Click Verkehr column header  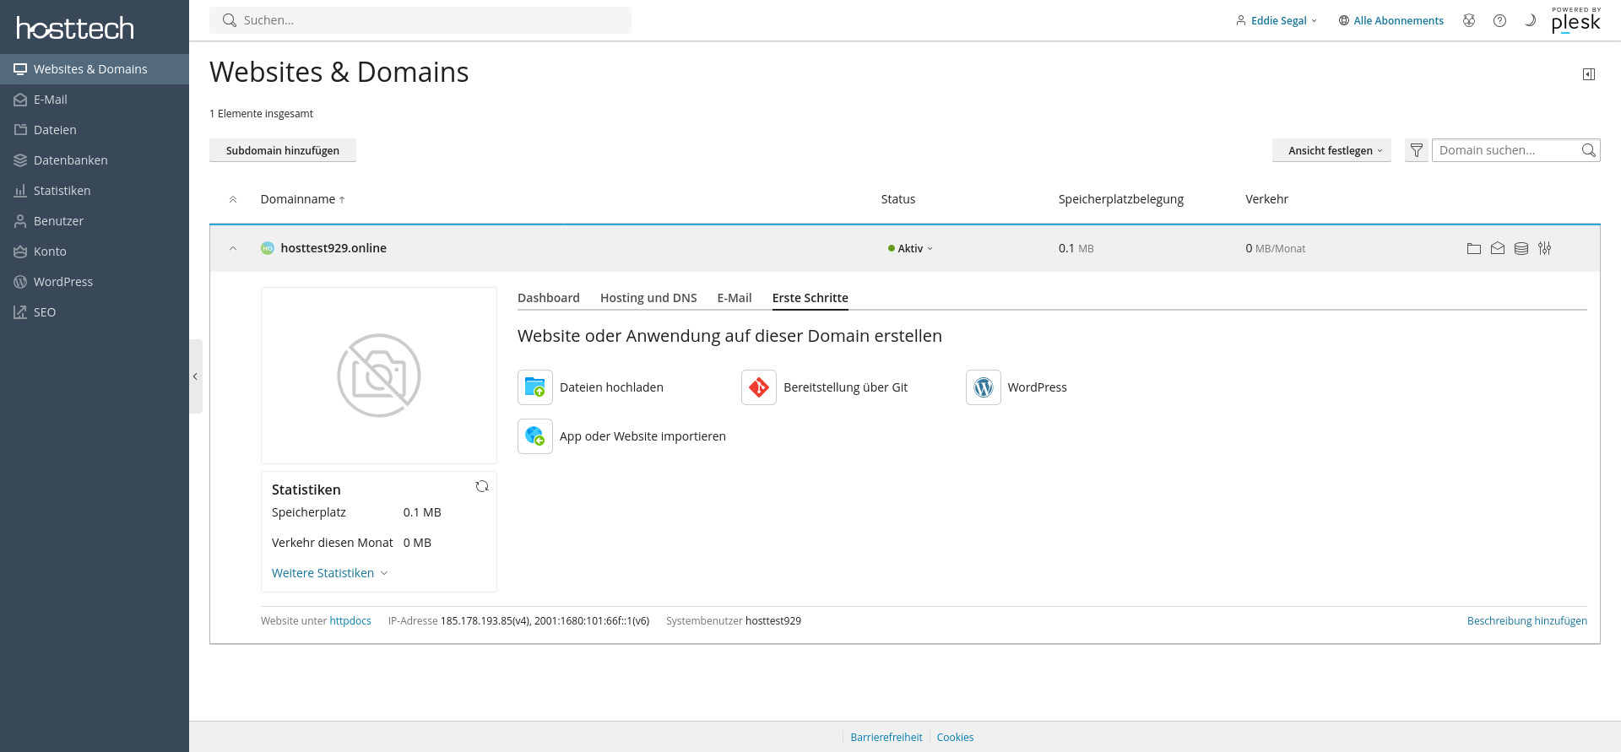1266,199
